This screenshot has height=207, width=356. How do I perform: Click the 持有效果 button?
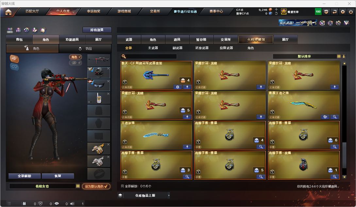97,30
